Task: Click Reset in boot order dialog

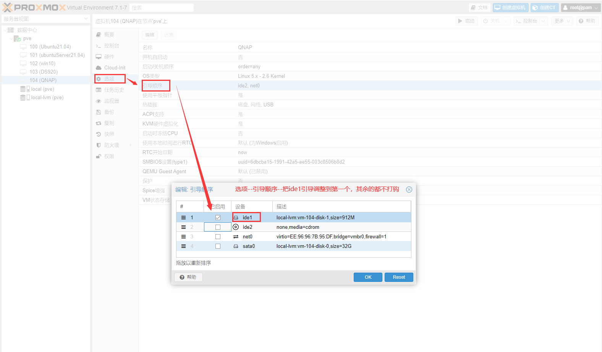Action: 399,277
